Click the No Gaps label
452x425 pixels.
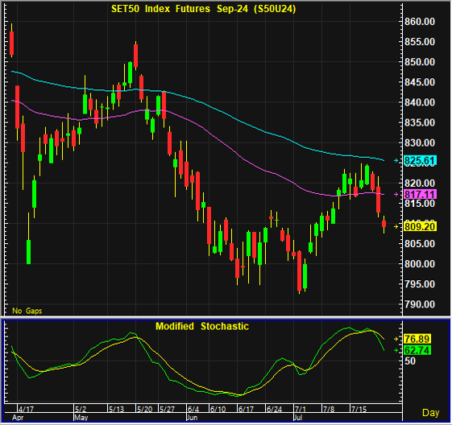(x=27, y=311)
